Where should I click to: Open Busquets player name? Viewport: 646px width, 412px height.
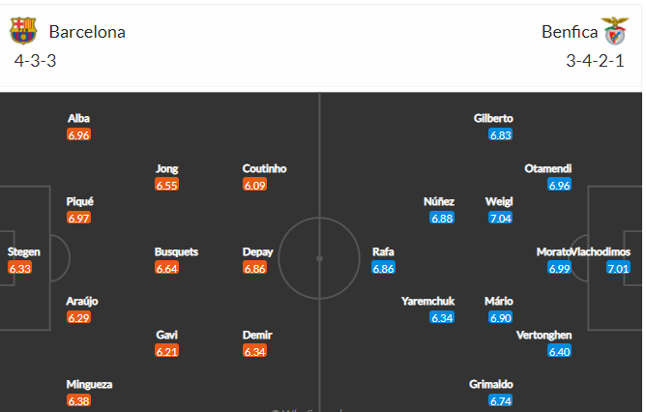pos(176,251)
